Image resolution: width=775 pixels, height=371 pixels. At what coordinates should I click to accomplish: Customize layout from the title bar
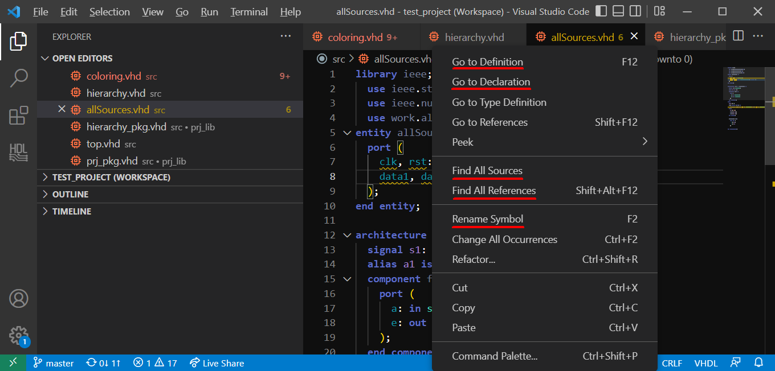pos(659,11)
